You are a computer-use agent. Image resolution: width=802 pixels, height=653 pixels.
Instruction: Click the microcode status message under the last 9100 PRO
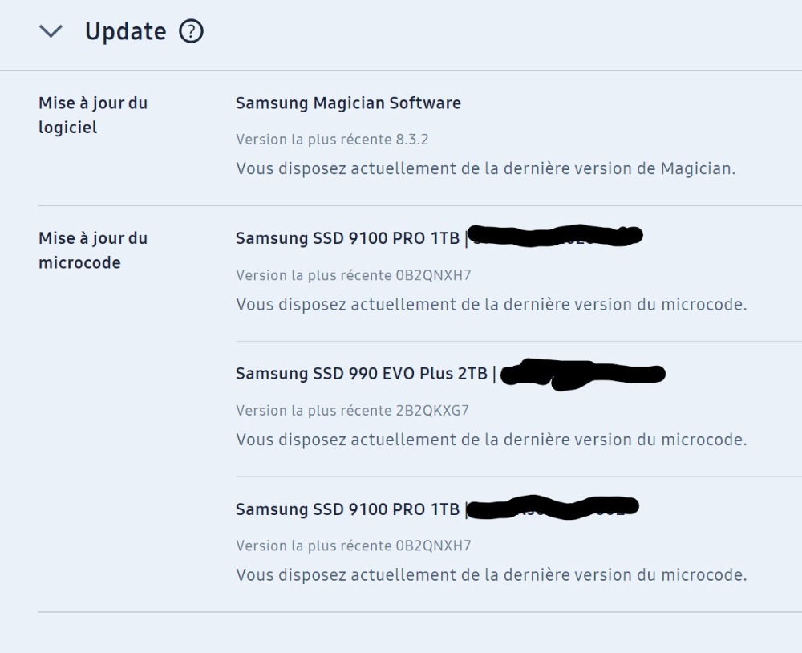[491, 575]
